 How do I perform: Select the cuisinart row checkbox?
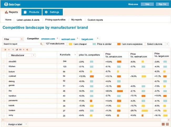pyautogui.click(x=4, y=76)
